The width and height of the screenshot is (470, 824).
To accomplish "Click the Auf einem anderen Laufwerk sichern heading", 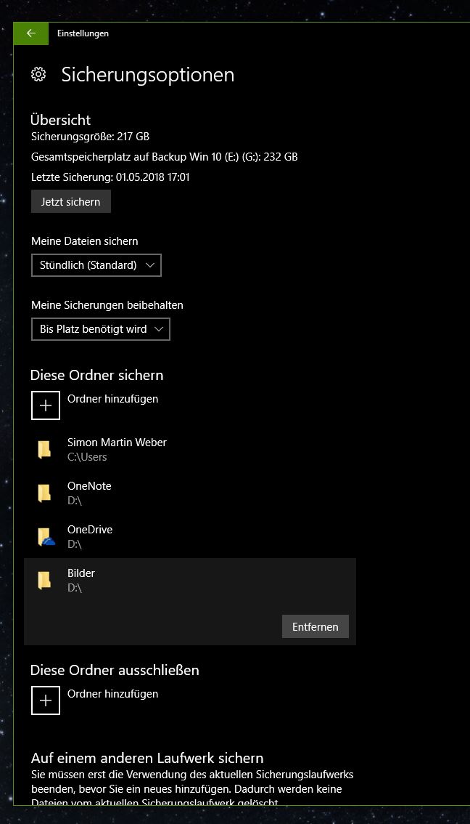I will coord(147,758).
